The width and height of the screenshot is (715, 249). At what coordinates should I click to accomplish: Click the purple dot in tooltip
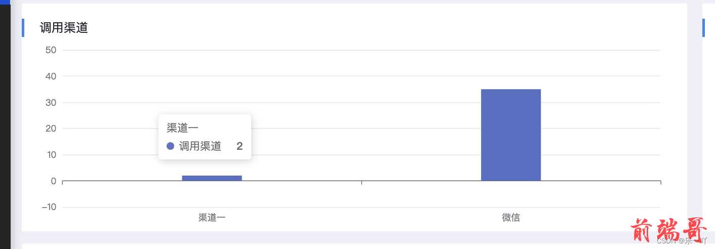(170, 146)
